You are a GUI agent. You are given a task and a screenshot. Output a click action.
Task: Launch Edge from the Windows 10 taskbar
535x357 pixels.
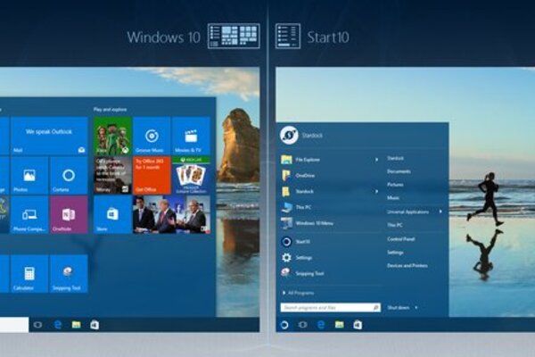coord(58,325)
